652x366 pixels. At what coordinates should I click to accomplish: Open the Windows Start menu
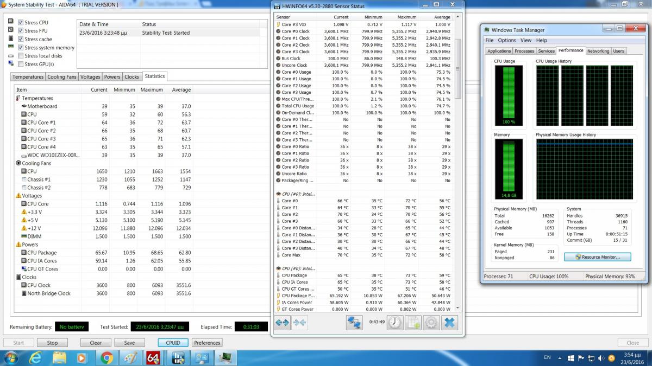(x=10, y=358)
